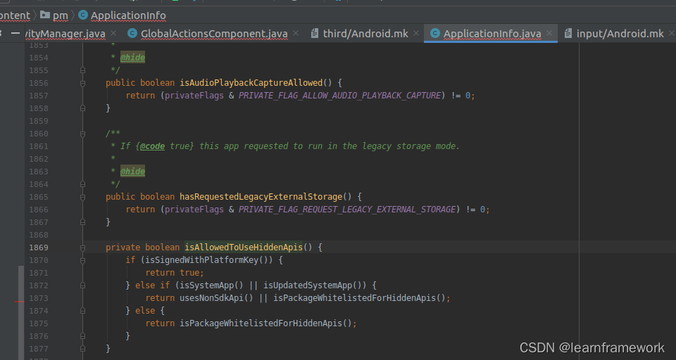Click isSignedWithPlatformKey call at line 1870
Image resolution: width=676 pixels, height=360 pixels.
pyautogui.click(x=203, y=260)
